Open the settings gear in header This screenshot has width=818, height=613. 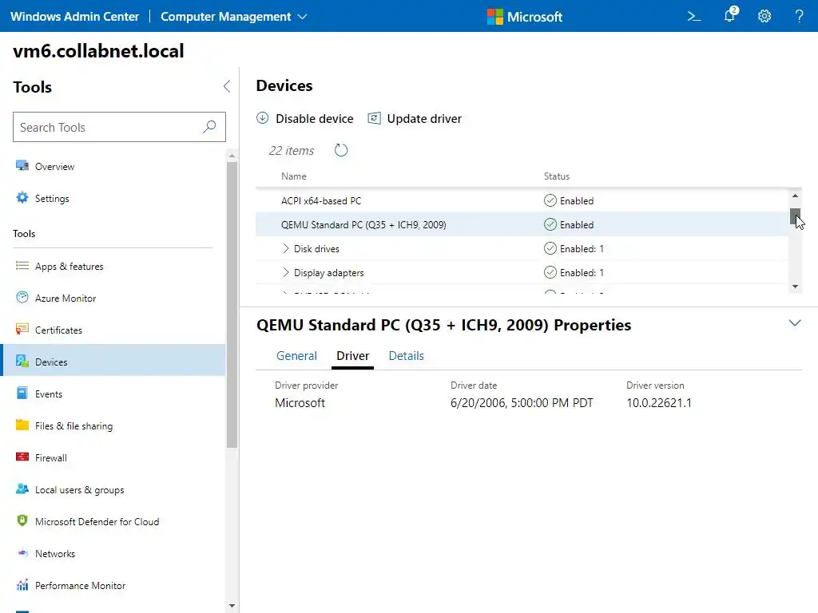pyautogui.click(x=764, y=16)
